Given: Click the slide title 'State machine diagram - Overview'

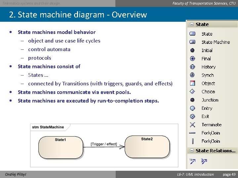Looking at the screenshot, I should pyautogui.click(x=82, y=15).
